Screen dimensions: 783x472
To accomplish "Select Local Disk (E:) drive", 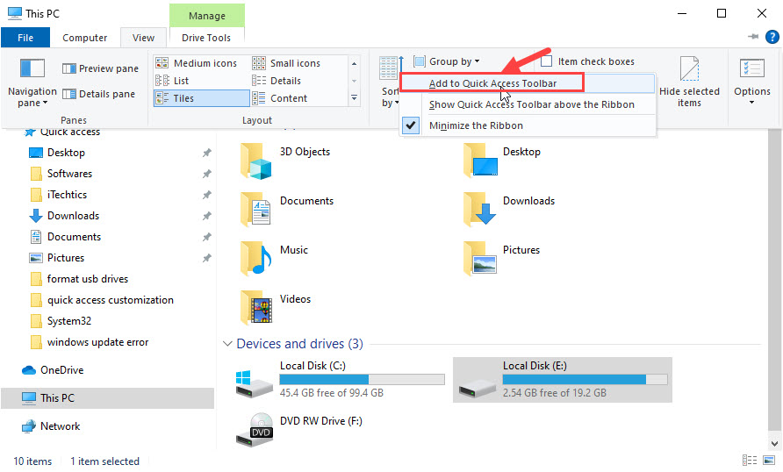I will 563,380.
